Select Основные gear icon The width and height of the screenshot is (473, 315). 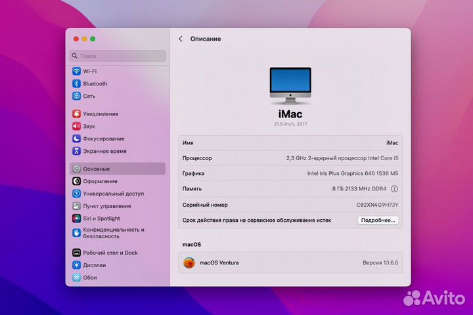pyautogui.click(x=77, y=169)
